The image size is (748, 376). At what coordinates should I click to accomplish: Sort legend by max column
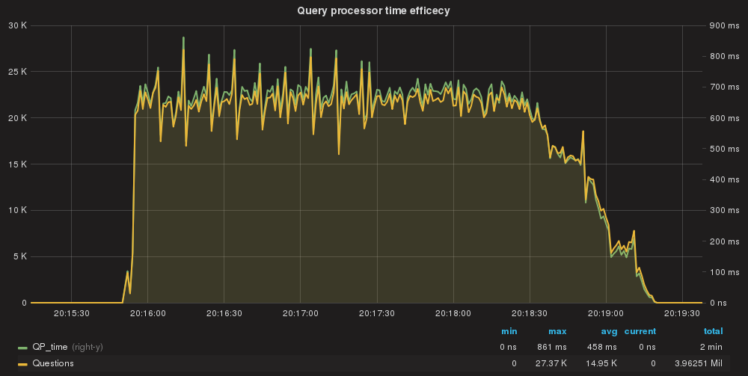click(x=557, y=331)
